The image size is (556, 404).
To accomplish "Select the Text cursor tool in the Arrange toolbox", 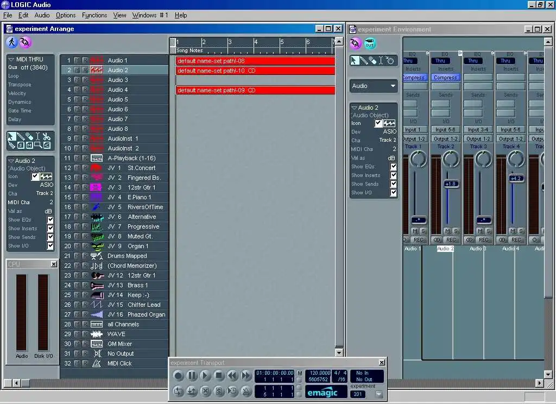I will [x=37, y=136].
